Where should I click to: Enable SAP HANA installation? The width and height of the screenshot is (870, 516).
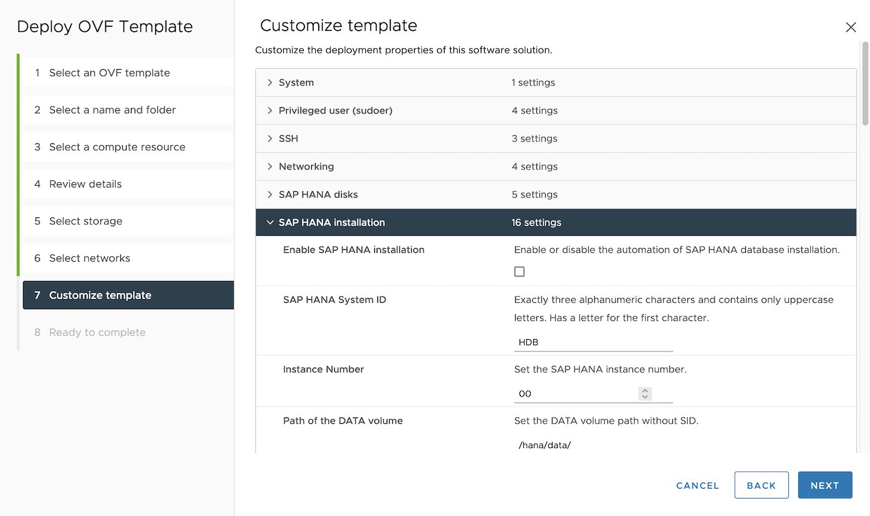coord(519,271)
